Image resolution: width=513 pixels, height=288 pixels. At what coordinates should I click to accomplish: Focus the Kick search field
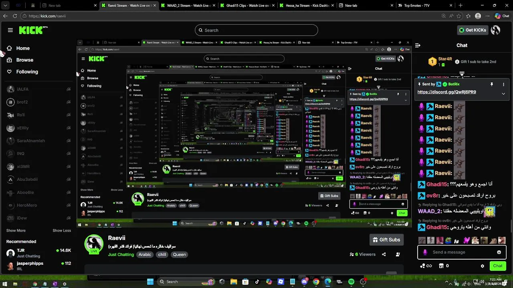pos(256,30)
